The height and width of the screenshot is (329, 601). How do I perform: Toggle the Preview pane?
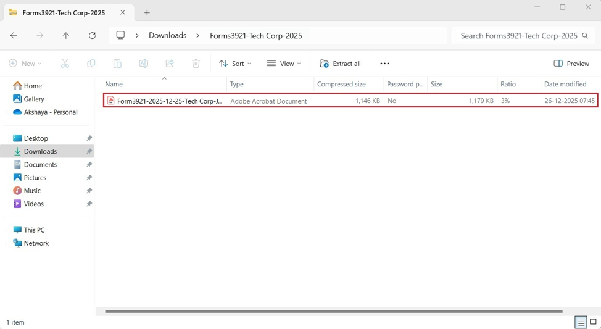[571, 64]
